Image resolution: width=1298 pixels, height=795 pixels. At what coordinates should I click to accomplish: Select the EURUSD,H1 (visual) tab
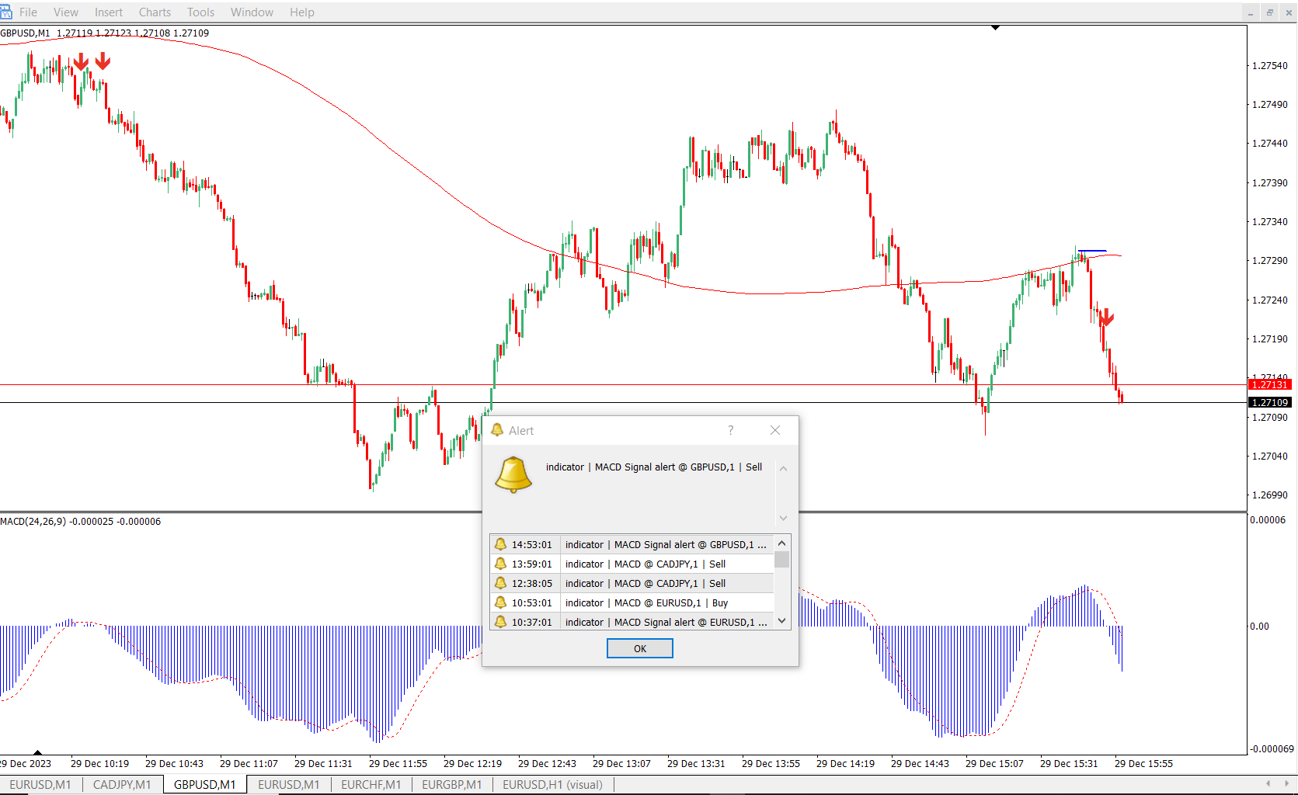tap(552, 784)
